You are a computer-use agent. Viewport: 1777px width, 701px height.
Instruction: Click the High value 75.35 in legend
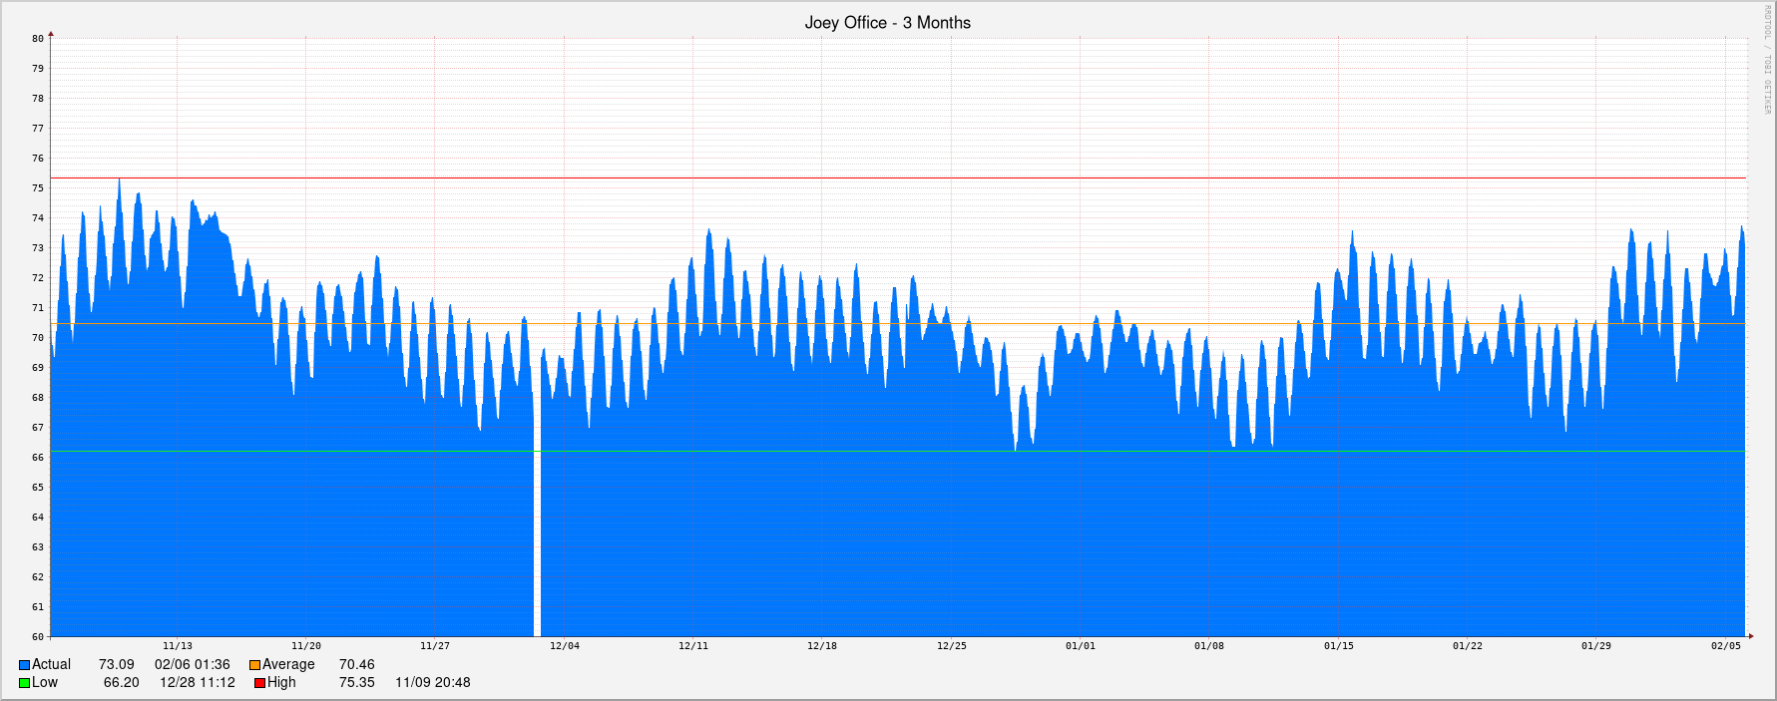356,683
